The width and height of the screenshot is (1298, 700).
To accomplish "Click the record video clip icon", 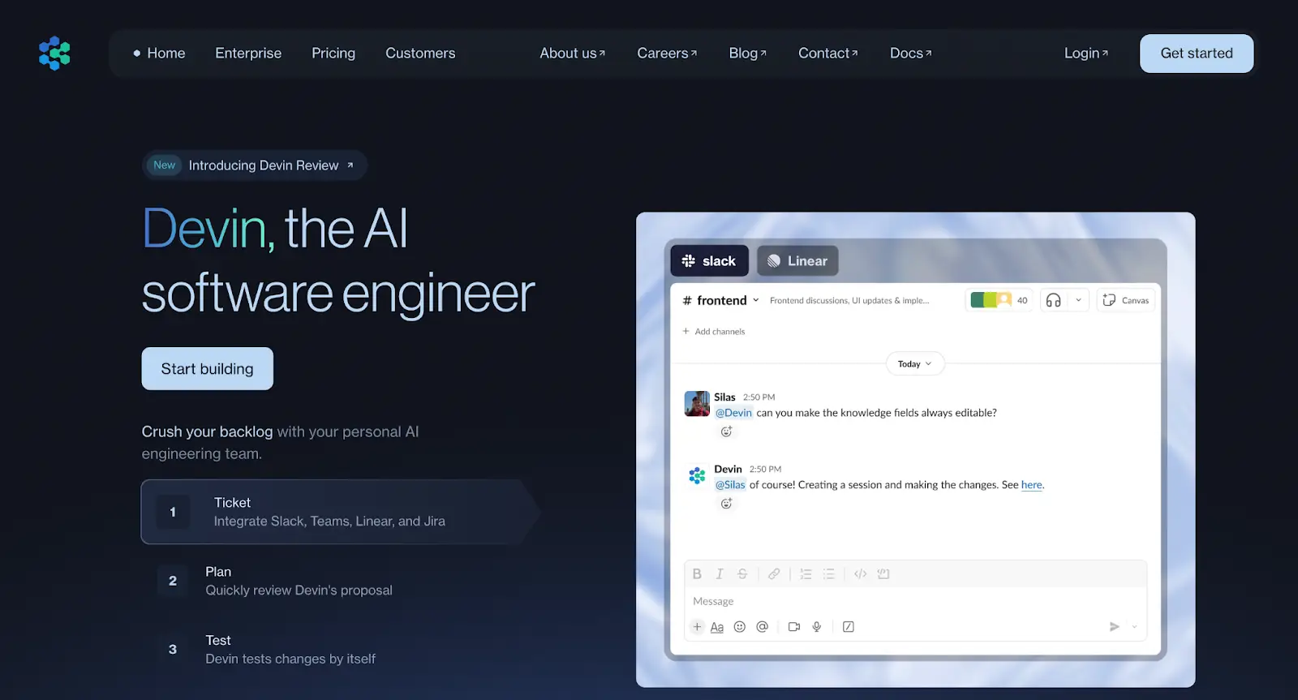I will coord(794,627).
